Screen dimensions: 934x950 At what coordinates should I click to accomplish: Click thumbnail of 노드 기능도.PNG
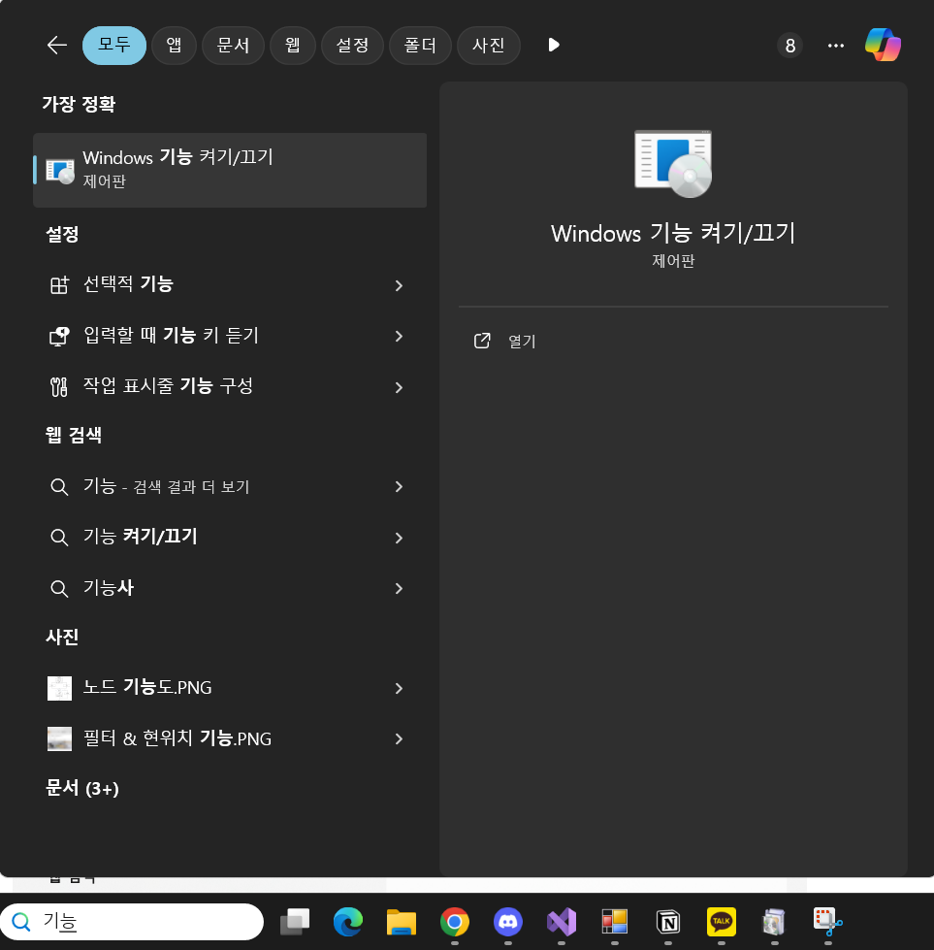click(59, 688)
